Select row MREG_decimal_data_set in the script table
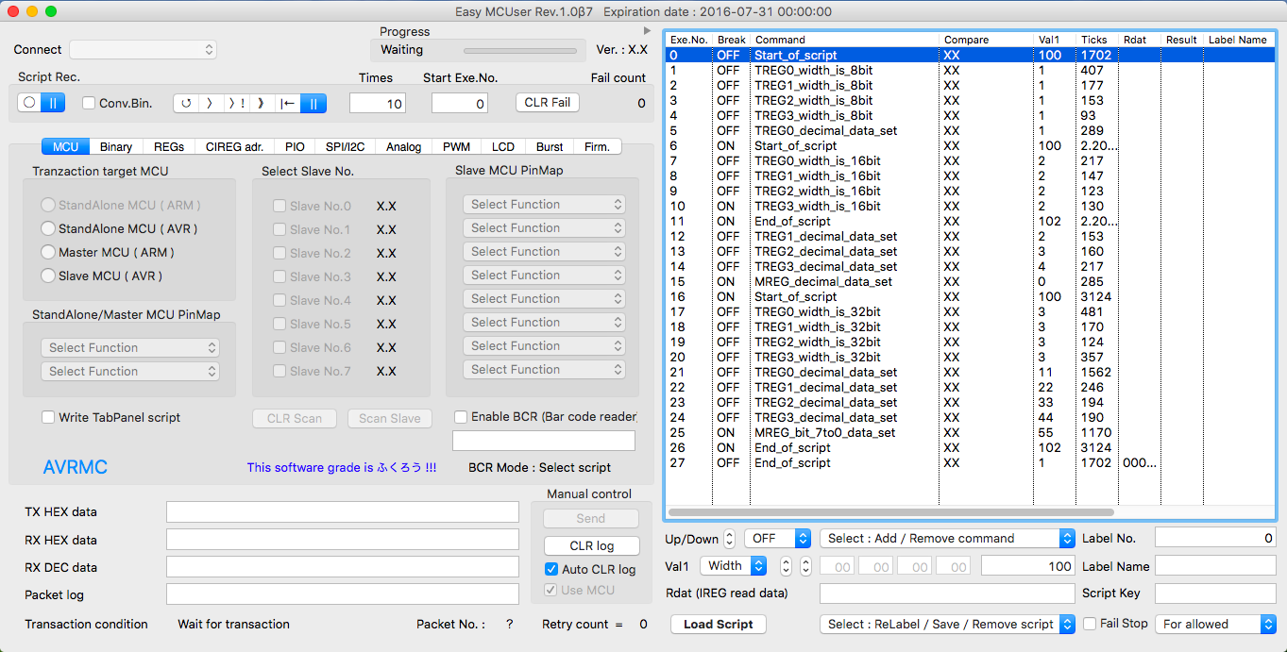 click(971, 281)
